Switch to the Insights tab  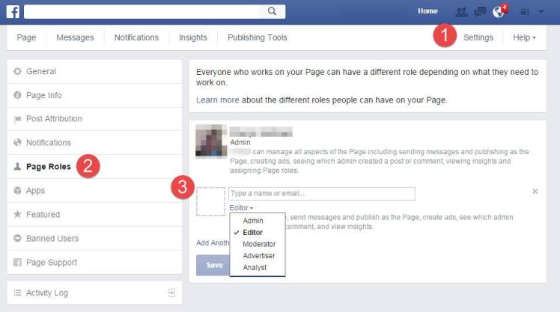(x=193, y=37)
